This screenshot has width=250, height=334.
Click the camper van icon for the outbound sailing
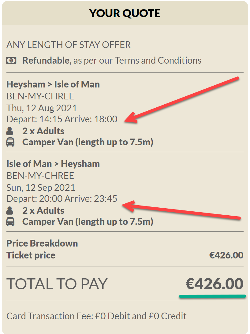tap(10, 143)
